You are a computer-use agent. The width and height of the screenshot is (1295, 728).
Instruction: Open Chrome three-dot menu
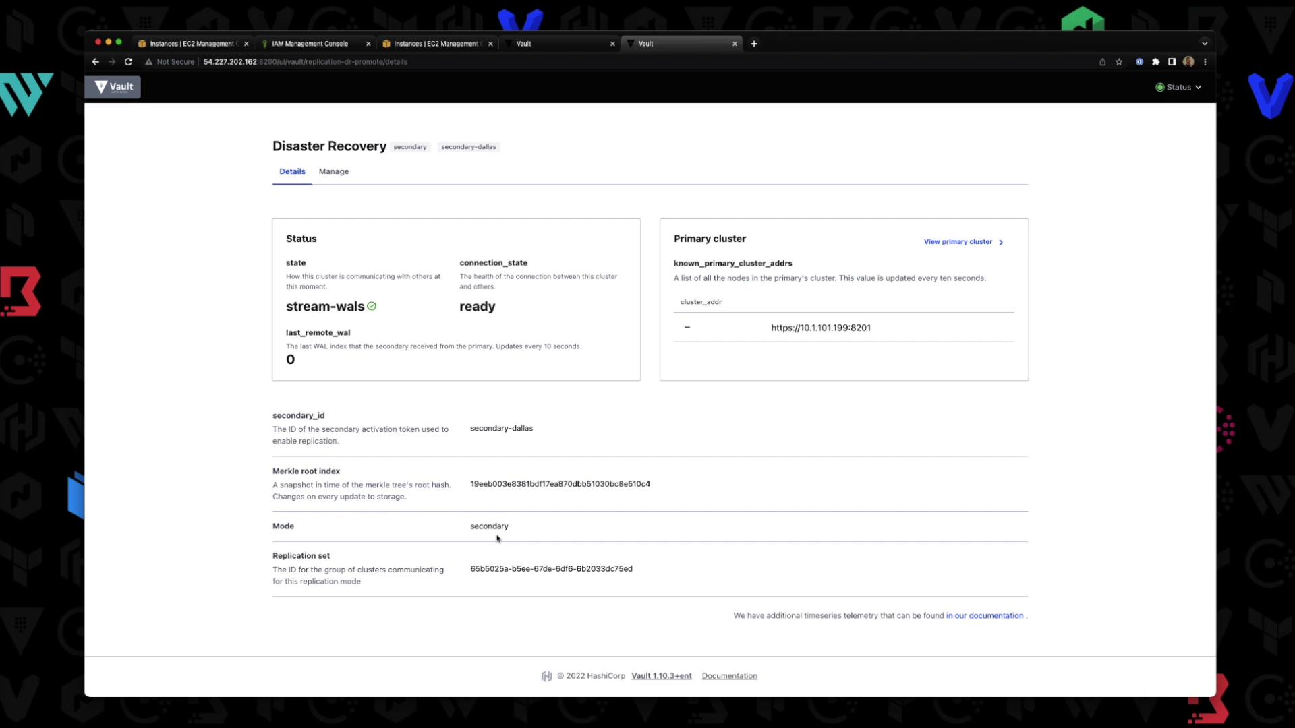click(x=1205, y=62)
